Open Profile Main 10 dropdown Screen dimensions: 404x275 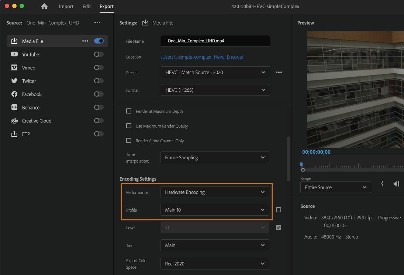point(215,210)
